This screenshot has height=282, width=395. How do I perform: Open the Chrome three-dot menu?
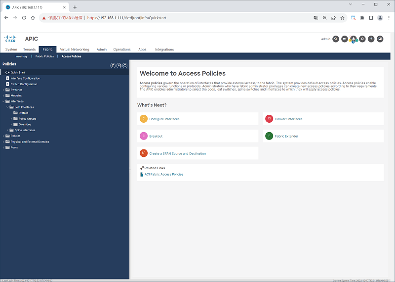(x=389, y=18)
